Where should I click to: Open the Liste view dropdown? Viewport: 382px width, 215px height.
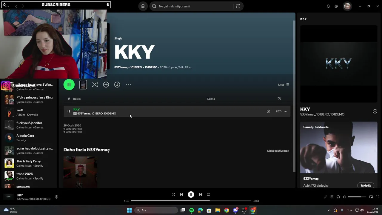tap(284, 85)
